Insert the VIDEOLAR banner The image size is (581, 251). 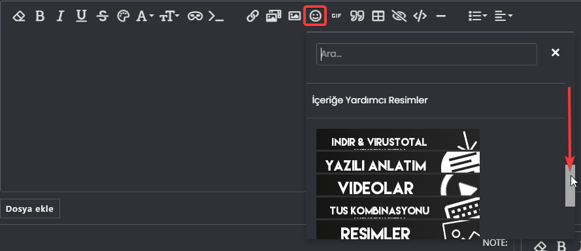click(398, 185)
